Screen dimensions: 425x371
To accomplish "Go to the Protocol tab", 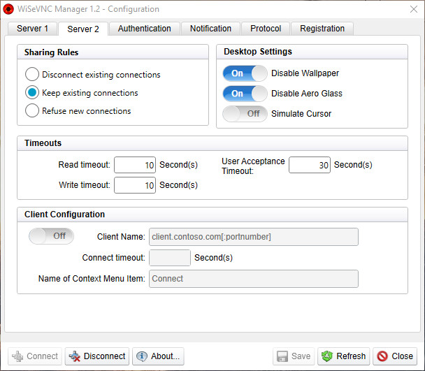I will click(266, 29).
